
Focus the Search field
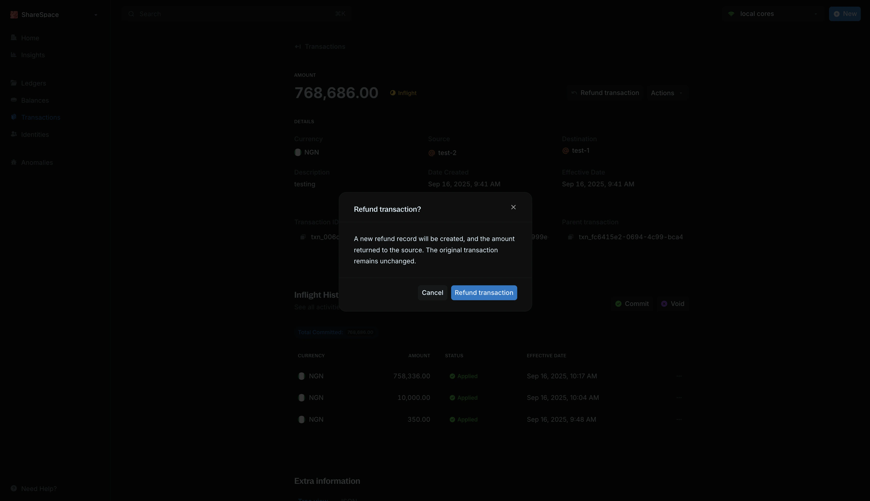(x=237, y=14)
